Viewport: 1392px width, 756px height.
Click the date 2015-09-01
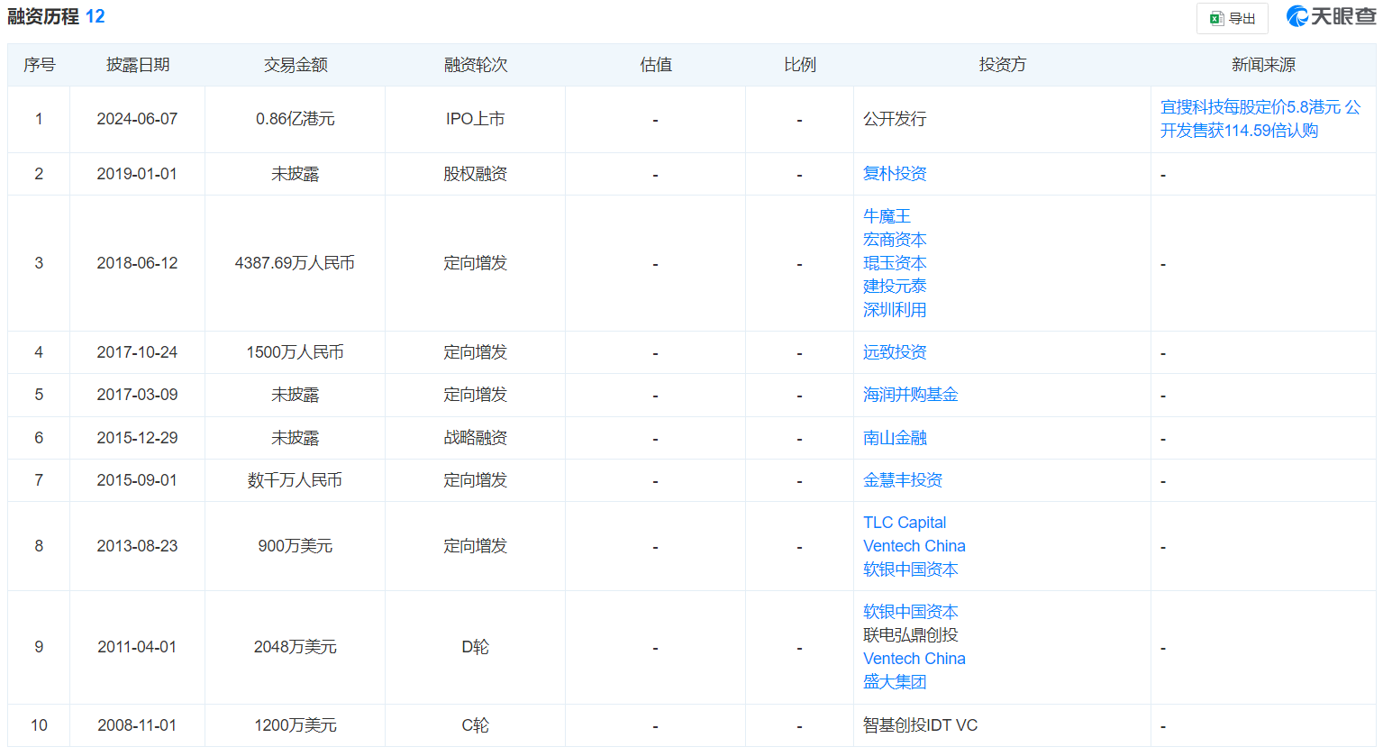click(137, 480)
